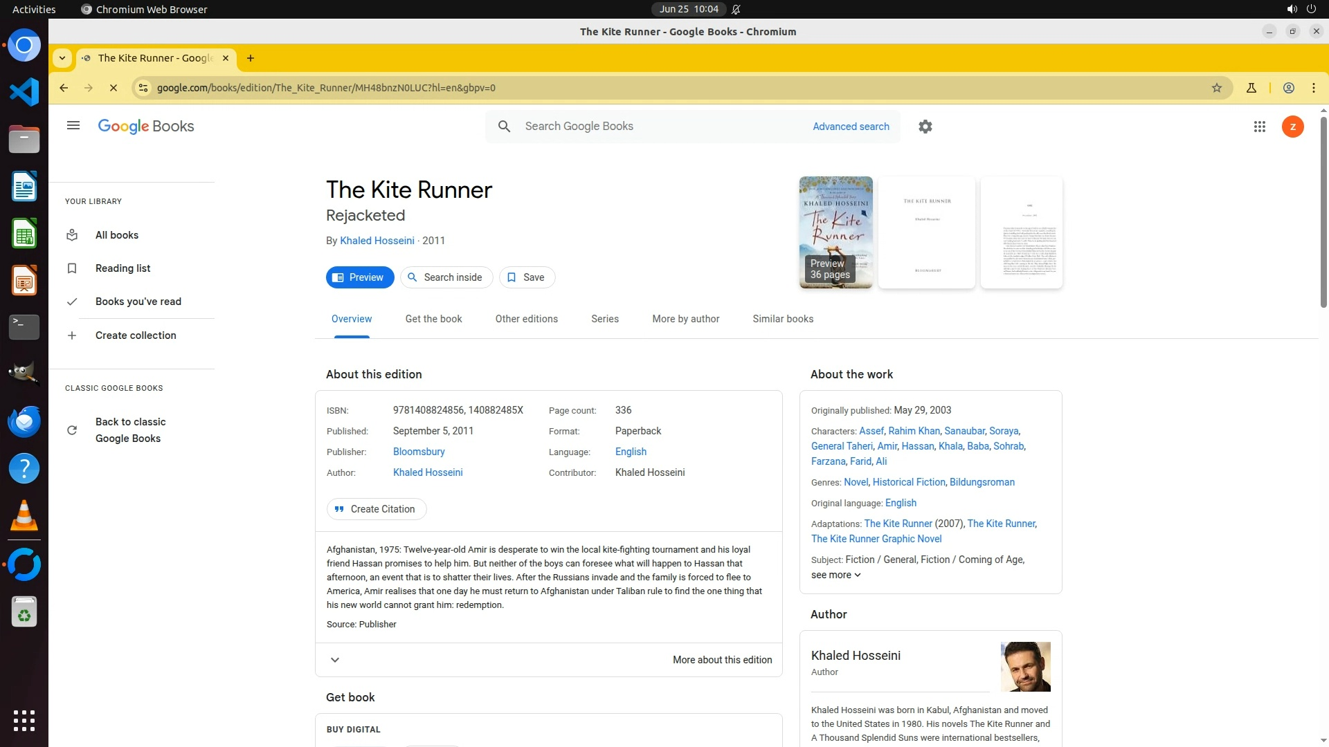
Task: Open VLC media player from dock
Action: tap(24, 516)
